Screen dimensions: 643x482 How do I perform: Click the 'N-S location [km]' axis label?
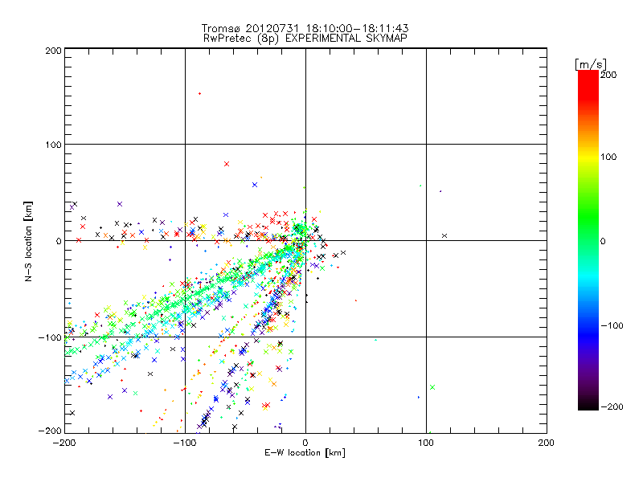point(28,242)
